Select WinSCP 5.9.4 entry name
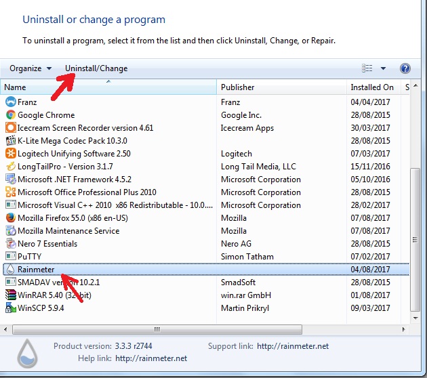Screen dimensions: 427x378 (x=41, y=308)
